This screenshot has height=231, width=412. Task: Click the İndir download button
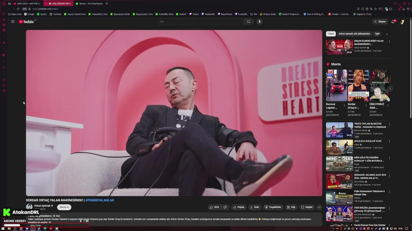pos(255,207)
